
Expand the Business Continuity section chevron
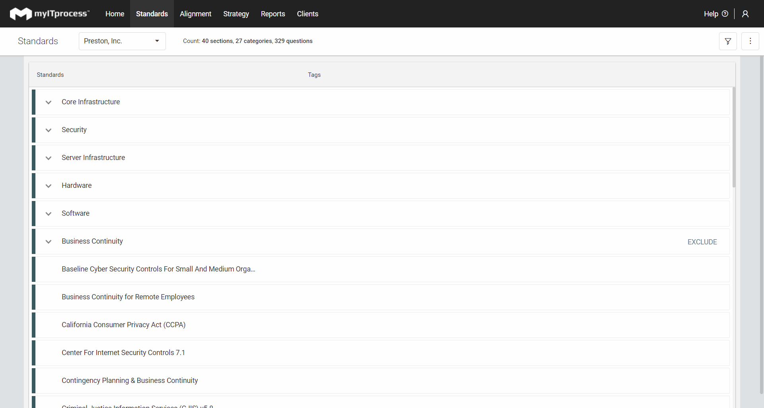click(49, 242)
